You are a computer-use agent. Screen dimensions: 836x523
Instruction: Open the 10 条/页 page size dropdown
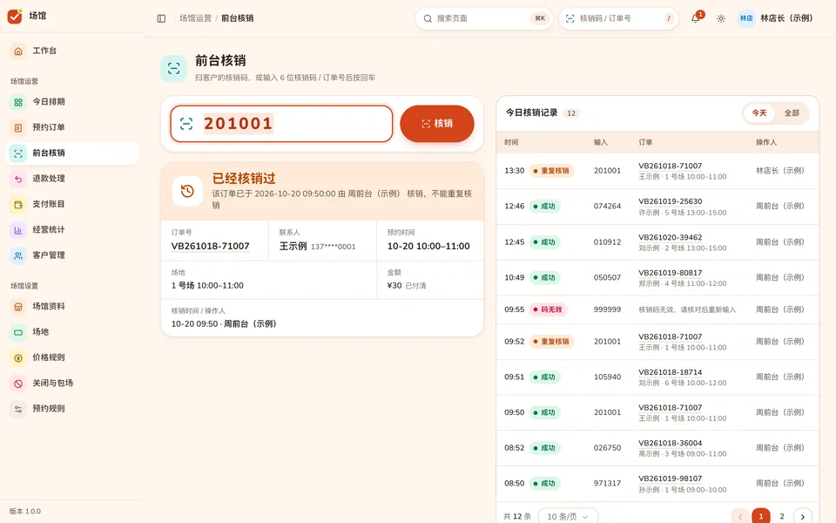pos(568,517)
